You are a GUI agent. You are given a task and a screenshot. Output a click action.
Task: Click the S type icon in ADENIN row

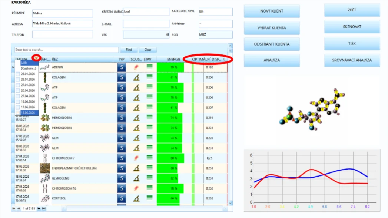point(122,67)
